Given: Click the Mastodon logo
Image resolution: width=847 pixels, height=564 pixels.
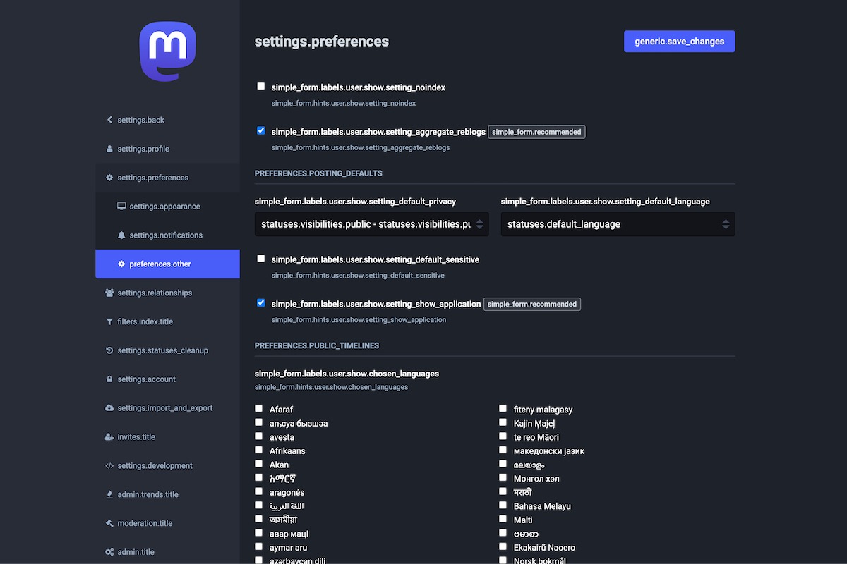Looking at the screenshot, I should point(167,51).
